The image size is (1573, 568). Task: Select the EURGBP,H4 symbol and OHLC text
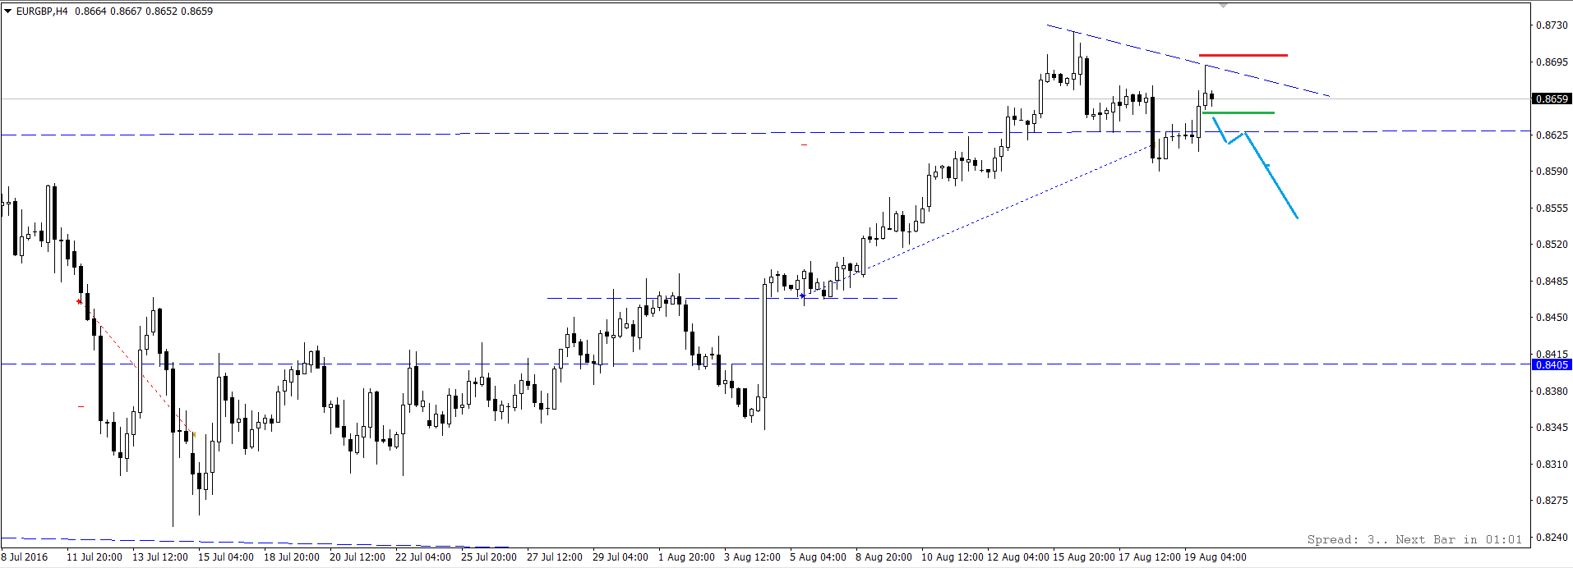tap(114, 11)
